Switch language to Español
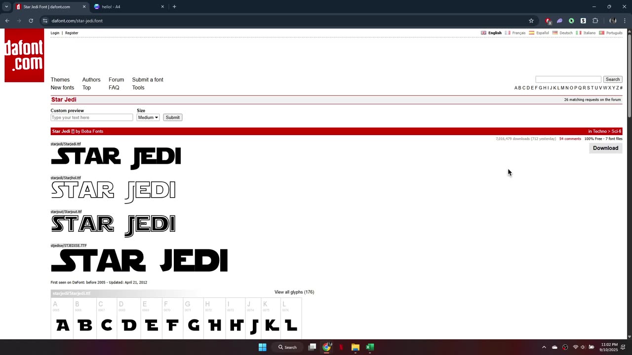 point(542,33)
